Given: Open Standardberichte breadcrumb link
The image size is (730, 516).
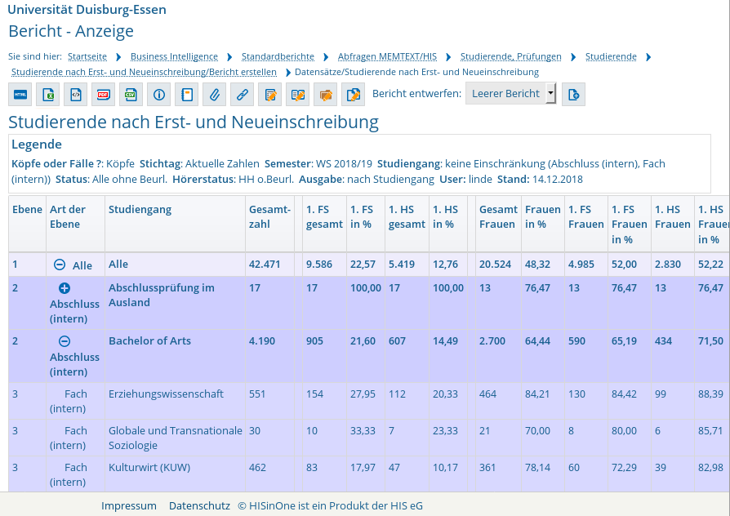Looking at the screenshot, I should pos(278,56).
